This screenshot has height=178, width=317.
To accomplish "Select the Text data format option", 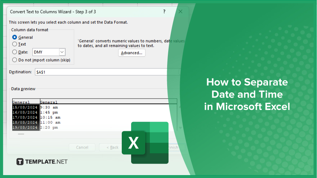I will 14,44.
